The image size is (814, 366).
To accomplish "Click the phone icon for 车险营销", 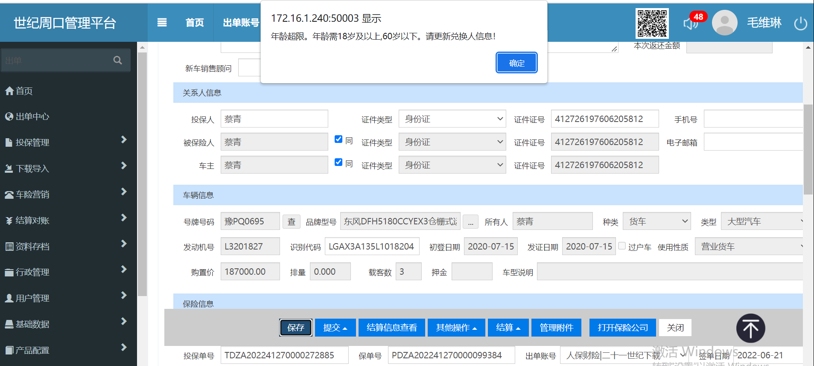I will (x=9, y=195).
